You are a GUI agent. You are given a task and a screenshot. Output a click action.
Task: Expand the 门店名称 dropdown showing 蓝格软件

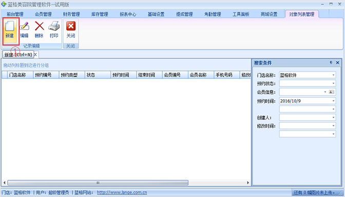click(333, 75)
